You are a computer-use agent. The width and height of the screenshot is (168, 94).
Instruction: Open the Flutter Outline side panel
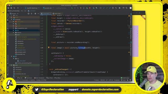(x=131, y=33)
